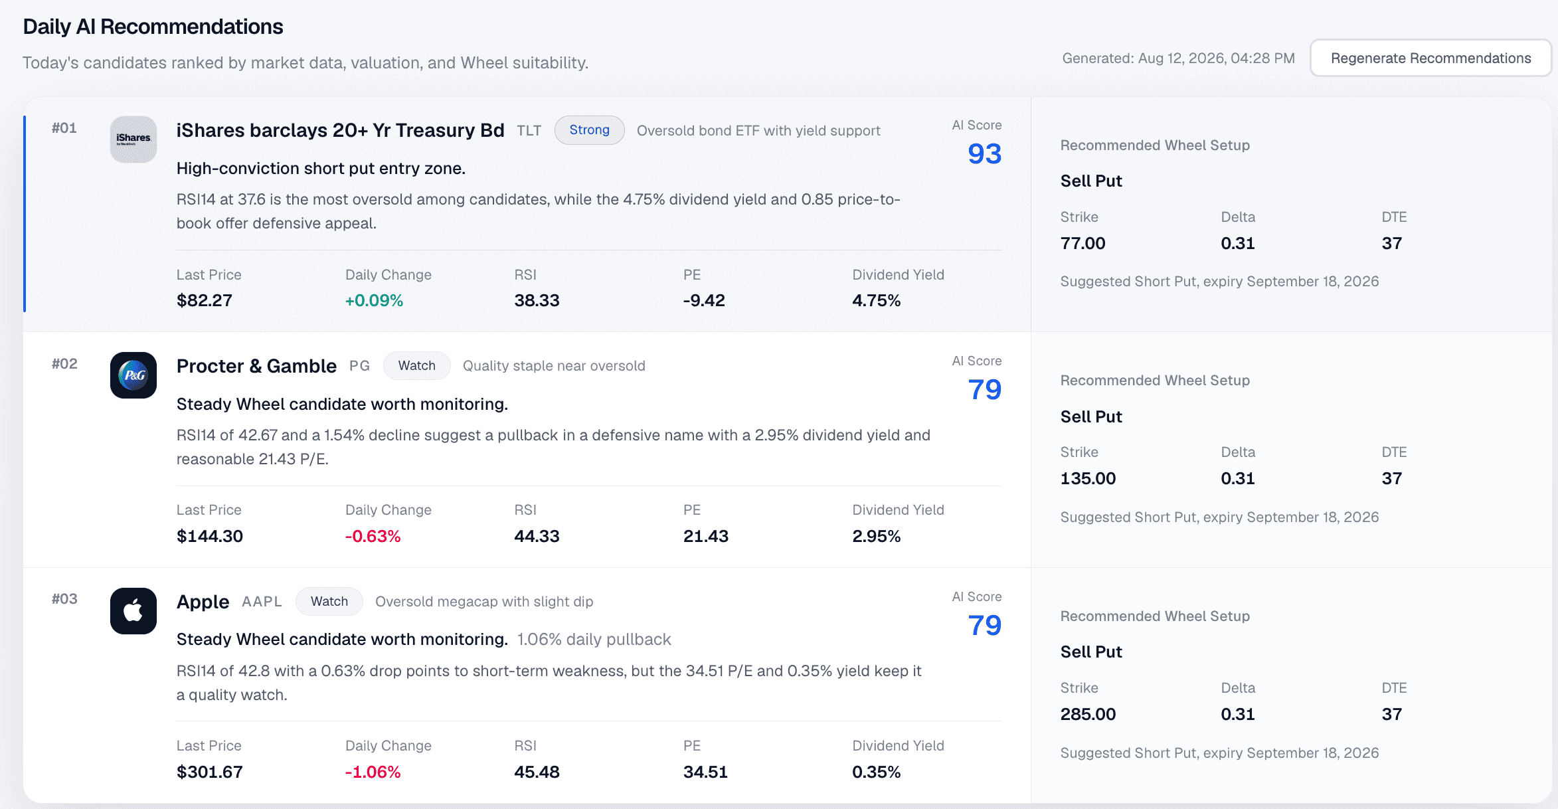Click AI Score 93 for TLT
This screenshot has height=809, width=1558.
[x=985, y=154]
